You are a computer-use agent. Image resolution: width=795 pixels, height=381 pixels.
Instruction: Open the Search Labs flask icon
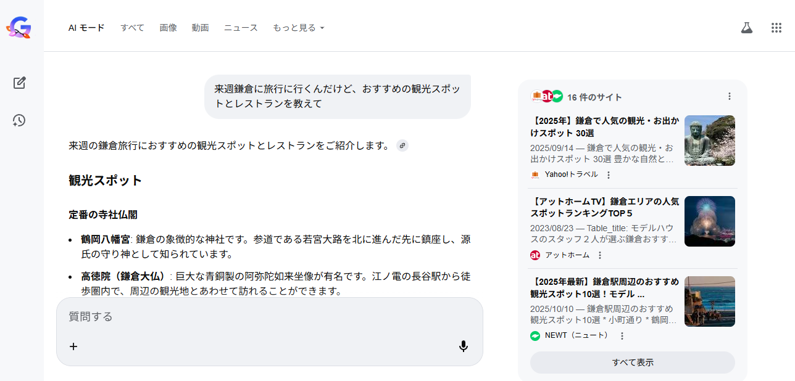[747, 28]
